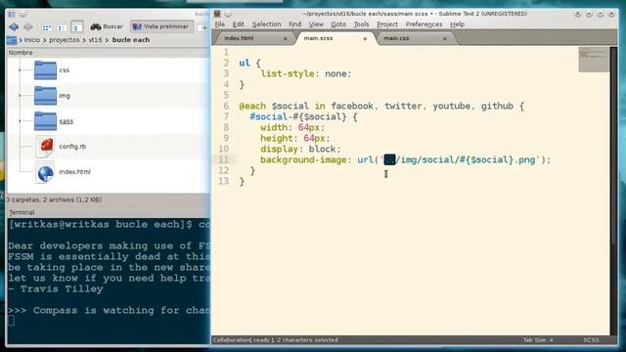
Task: Open SCSS syntax selector in status bar
Action: [x=591, y=340]
